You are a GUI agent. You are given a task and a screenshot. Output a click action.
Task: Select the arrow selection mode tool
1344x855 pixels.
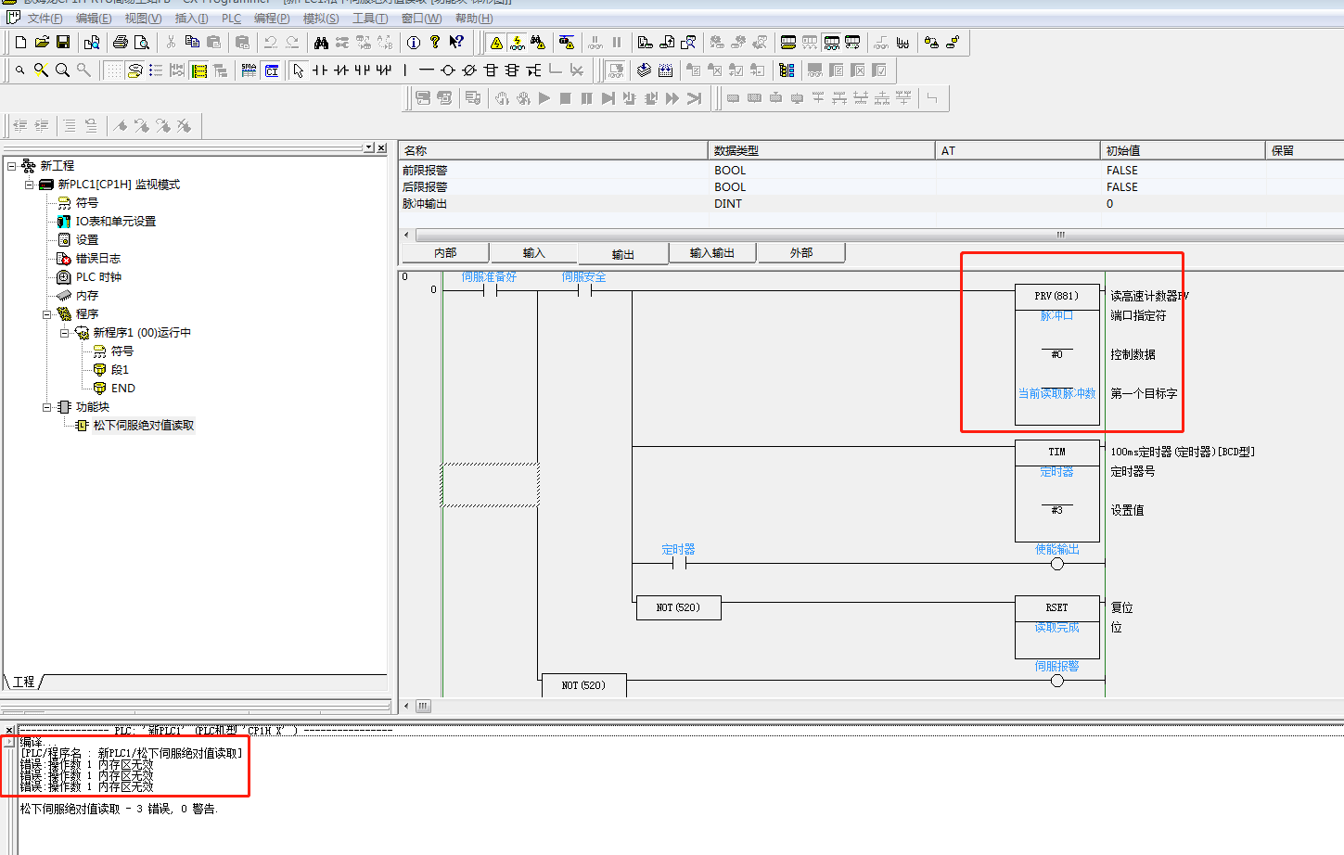[298, 70]
